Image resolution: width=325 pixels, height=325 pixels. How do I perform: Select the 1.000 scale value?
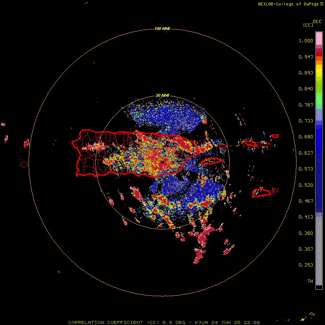coord(306,40)
